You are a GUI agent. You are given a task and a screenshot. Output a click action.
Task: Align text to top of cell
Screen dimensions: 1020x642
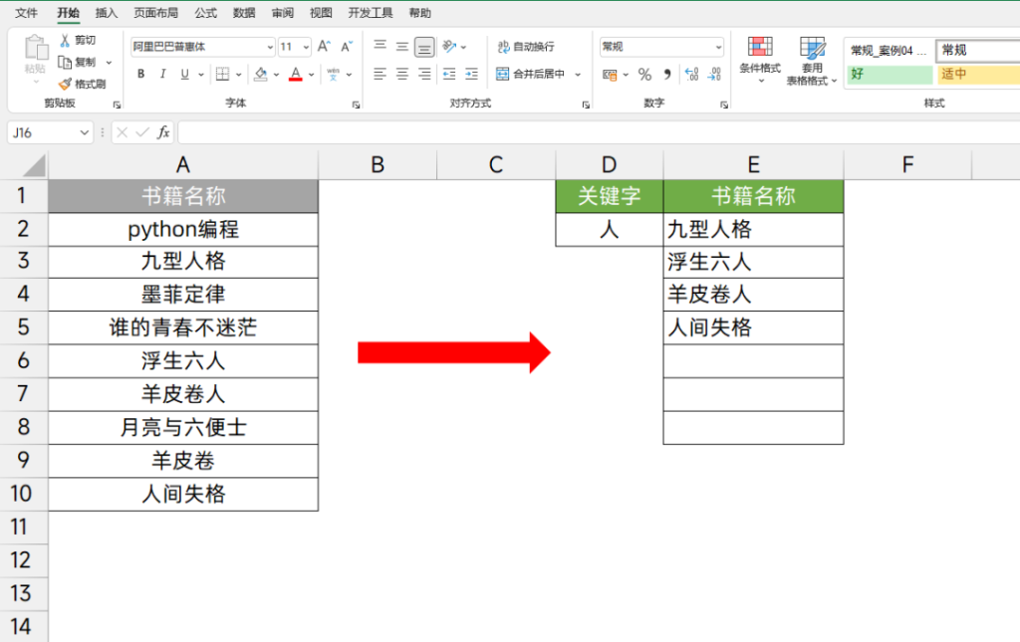coord(380,46)
